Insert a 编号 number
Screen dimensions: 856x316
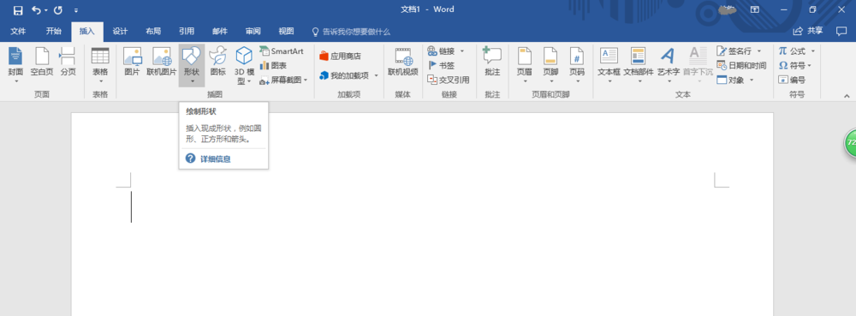792,80
